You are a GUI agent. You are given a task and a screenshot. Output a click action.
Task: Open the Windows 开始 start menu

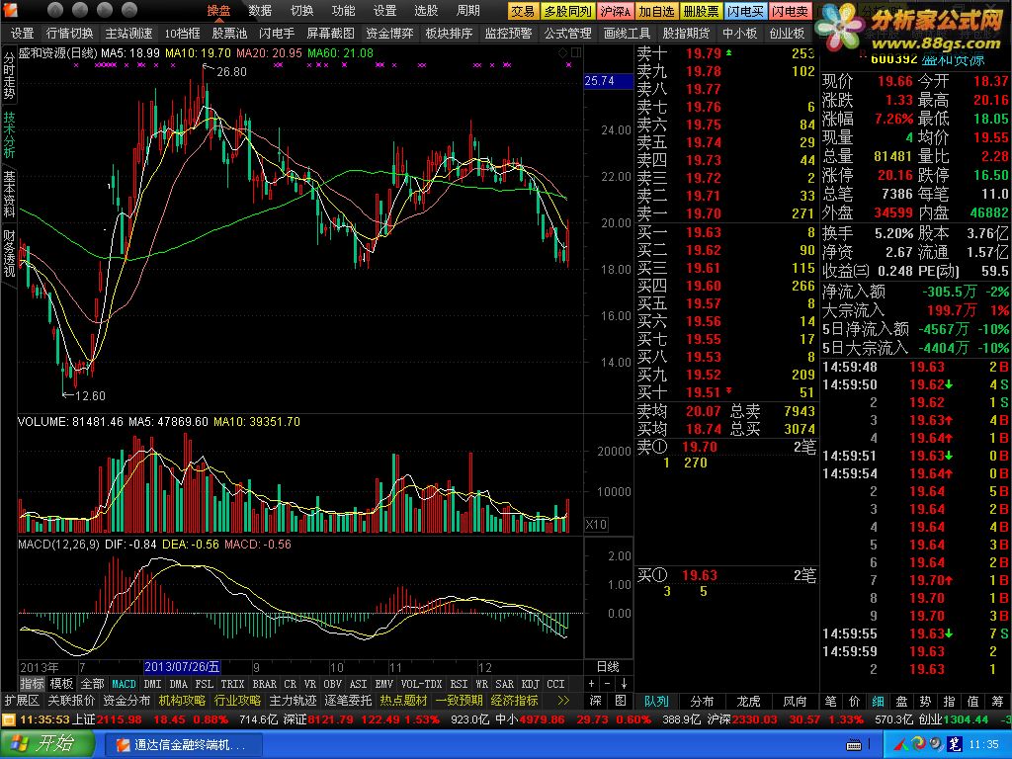tap(45, 744)
